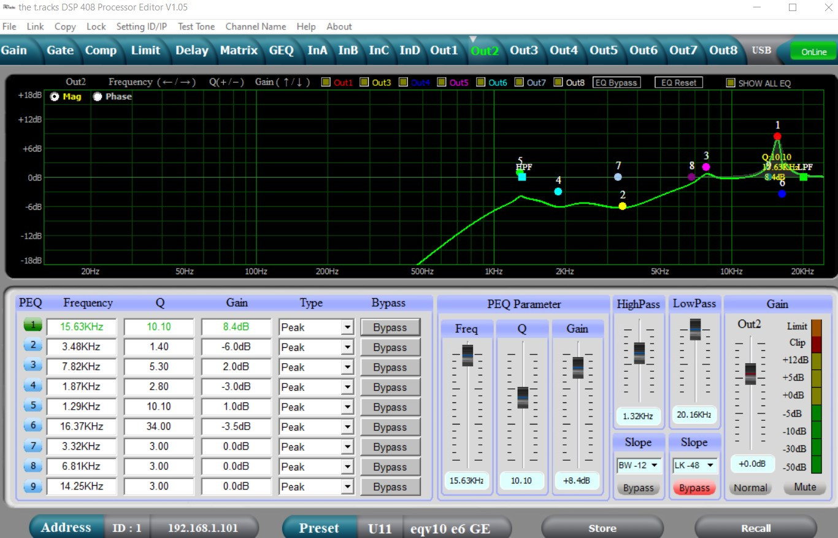The image size is (838, 538).
Task: Click the LPF green square marker
Action: tap(804, 177)
